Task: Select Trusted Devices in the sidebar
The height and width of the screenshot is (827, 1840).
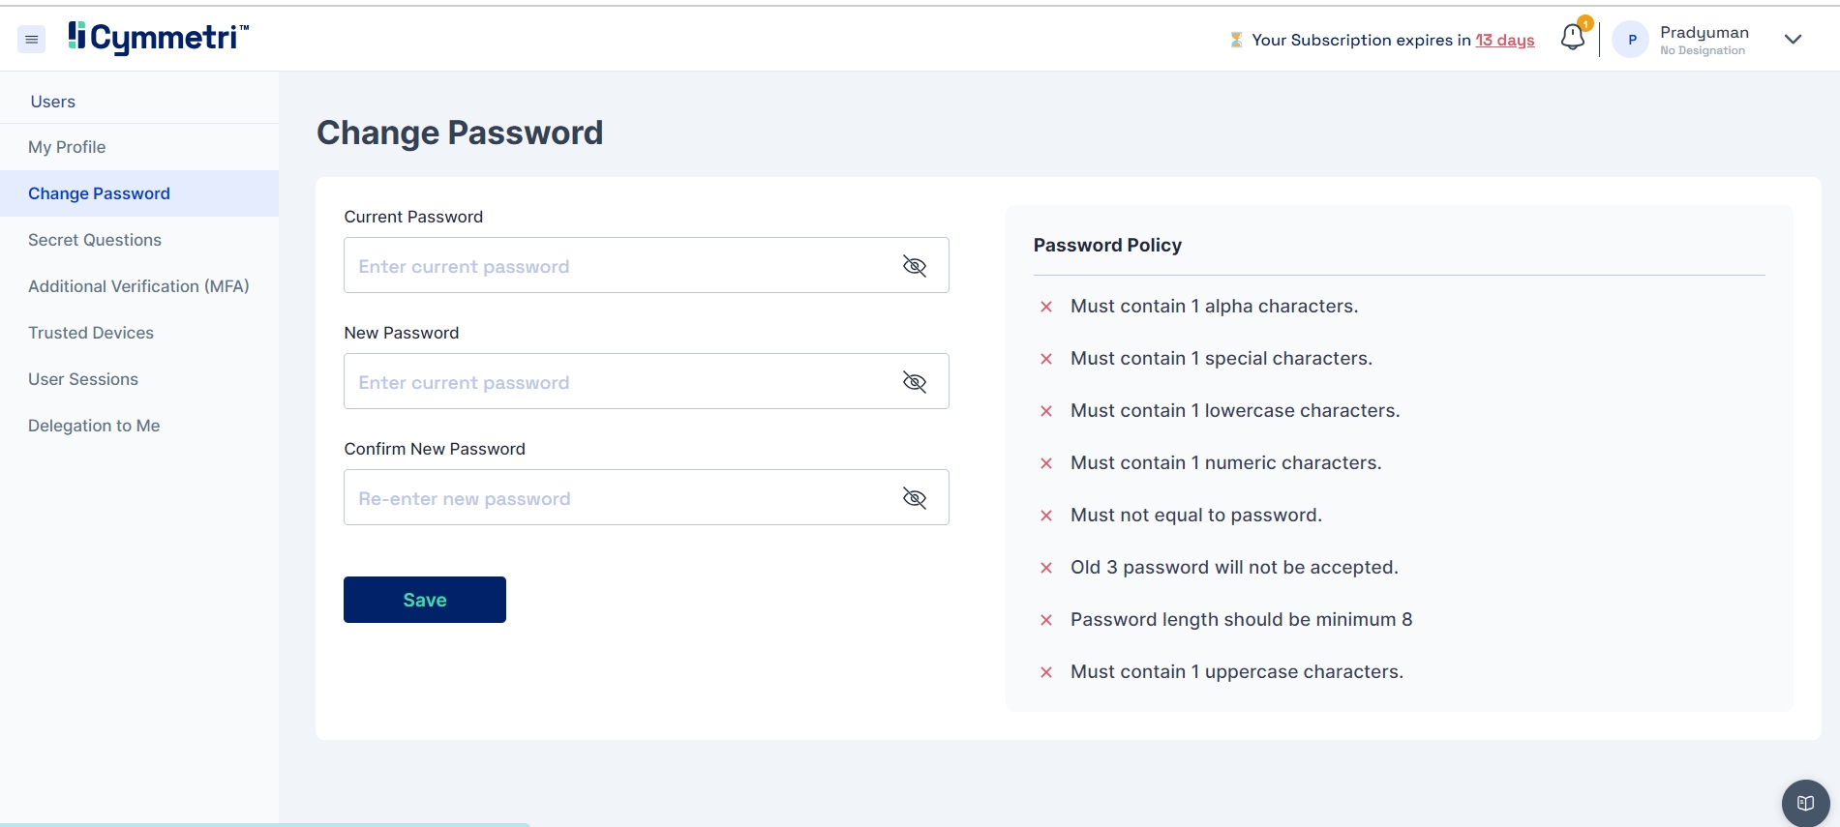Action: click(91, 333)
